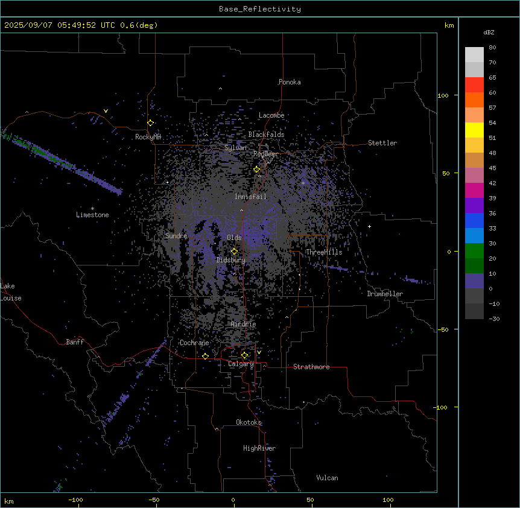Screen dimensions: 520x508
Task: Click the RockyMH label
Action: click(148, 137)
